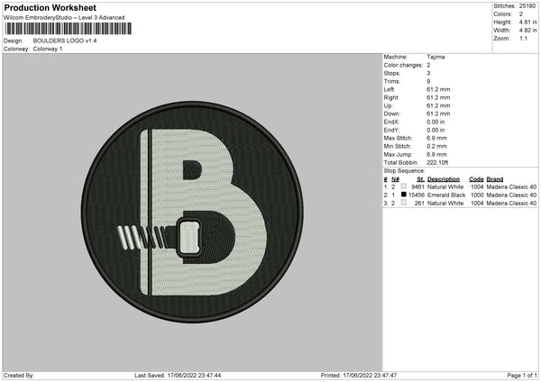Image resolution: width=541 pixels, height=382 pixels.
Task: Click code 1000 in Emerald Black row
Action: tap(477, 196)
